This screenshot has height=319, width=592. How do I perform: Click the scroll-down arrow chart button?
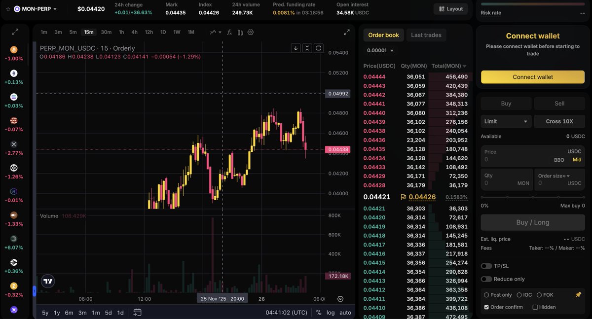pos(296,48)
